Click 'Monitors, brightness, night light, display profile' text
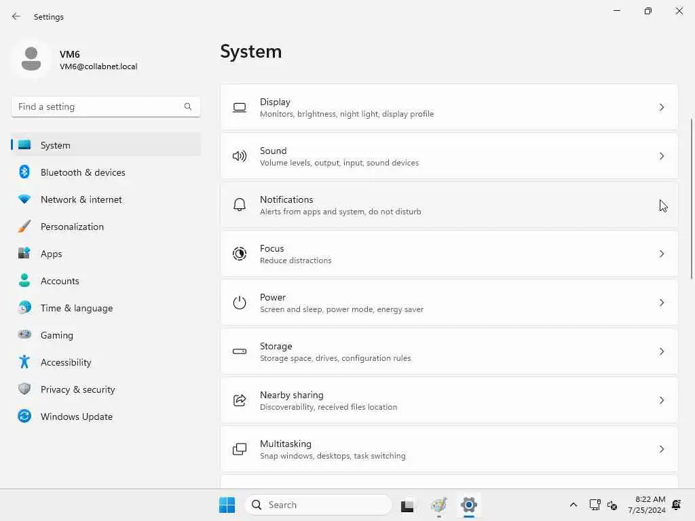 click(347, 114)
